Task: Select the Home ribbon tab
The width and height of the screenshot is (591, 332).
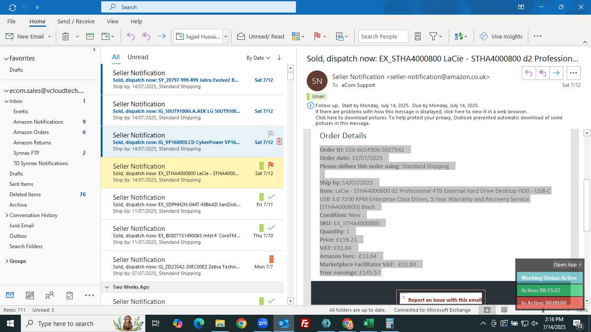Action: 37,21
